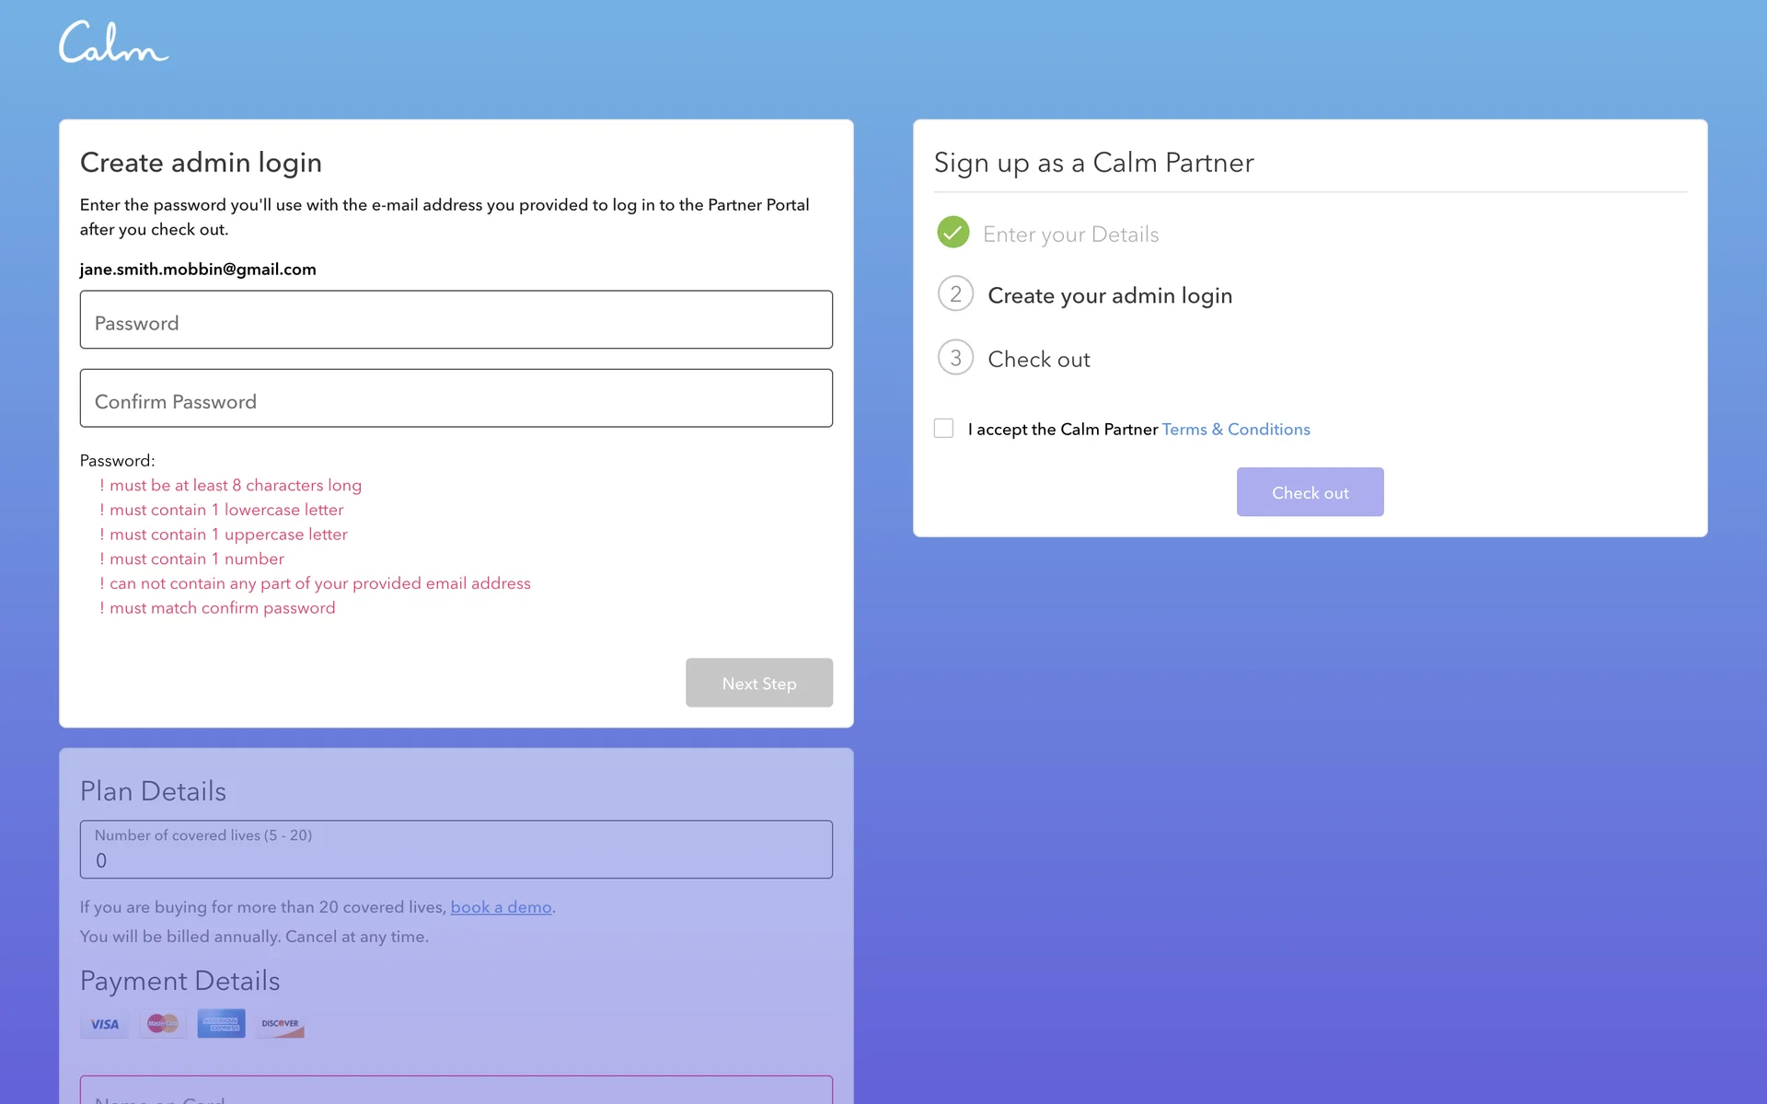The width and height of the screenshot is (1767, 1104).
Task: Focus the Confirm Password field
Action: point(456,398)
